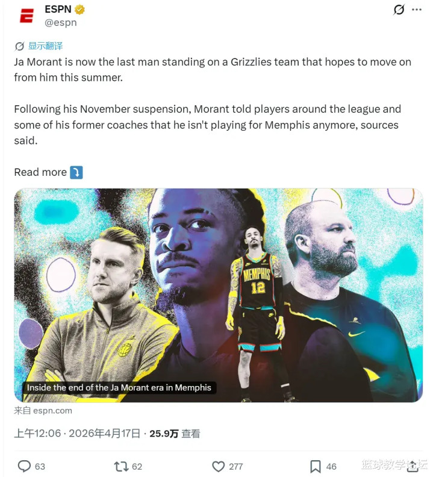Viewport: 433px width, 477px height.
Task: Open the Ja Morant article preview image
Action: (x=219, y=295)
